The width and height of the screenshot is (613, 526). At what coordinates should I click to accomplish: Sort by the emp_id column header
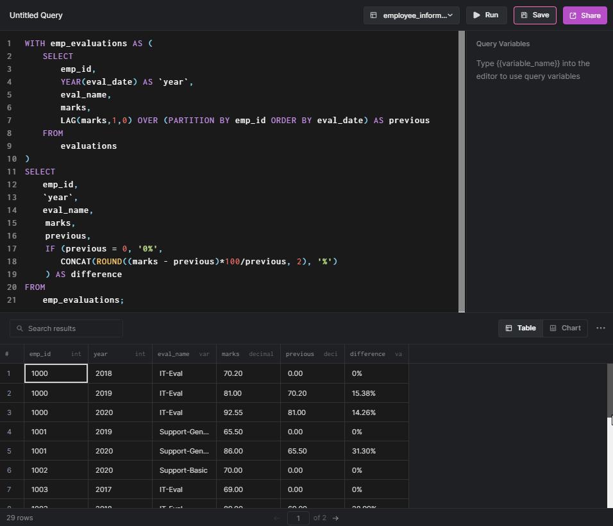56,354
